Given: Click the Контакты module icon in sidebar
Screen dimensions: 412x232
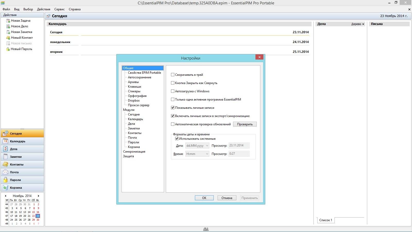Looking at the screenshot, I should [x=5, y=164].
